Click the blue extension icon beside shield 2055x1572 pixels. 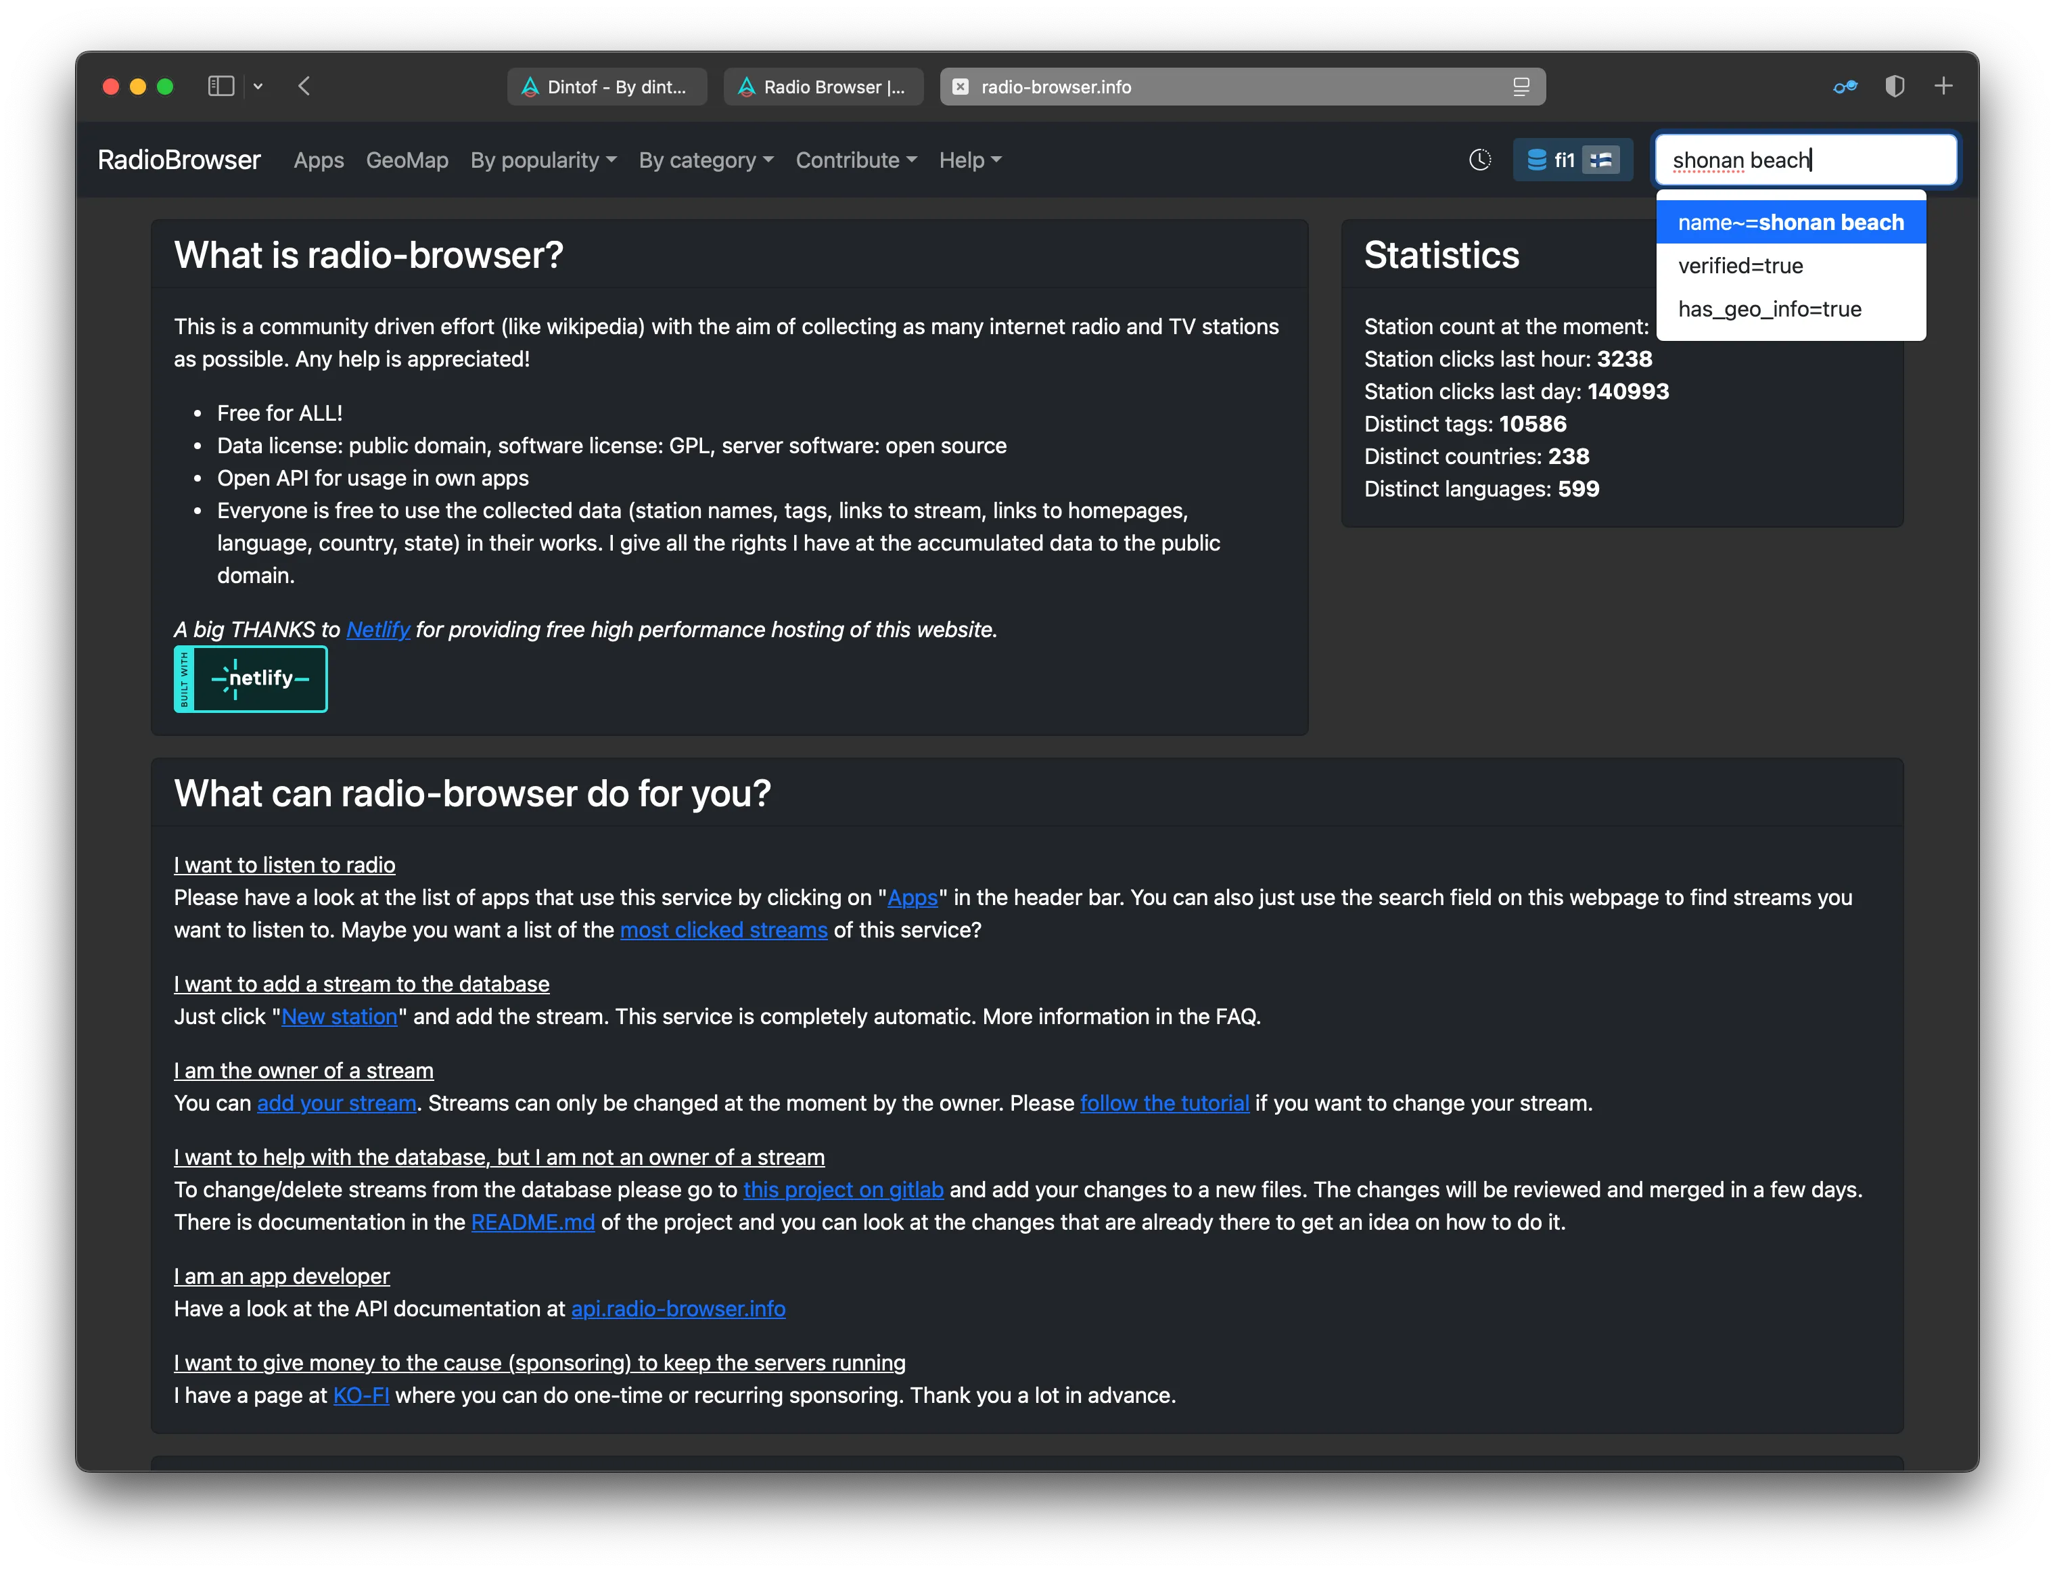[x=1845, y=87]
